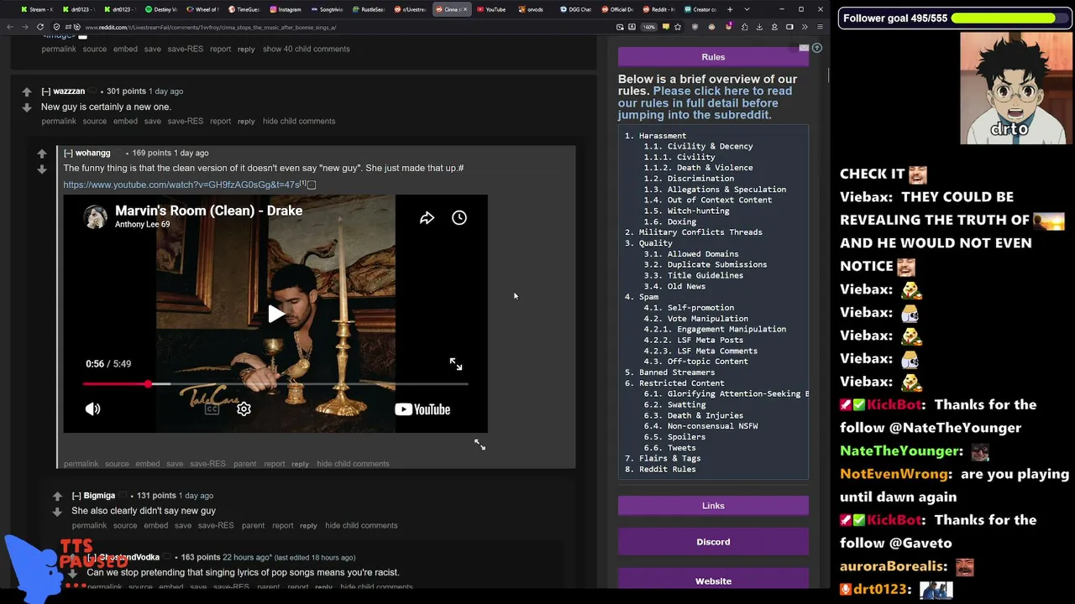Downvote wohangg's comment
The width and height of the screenshot is (1075, 604).
42,169
